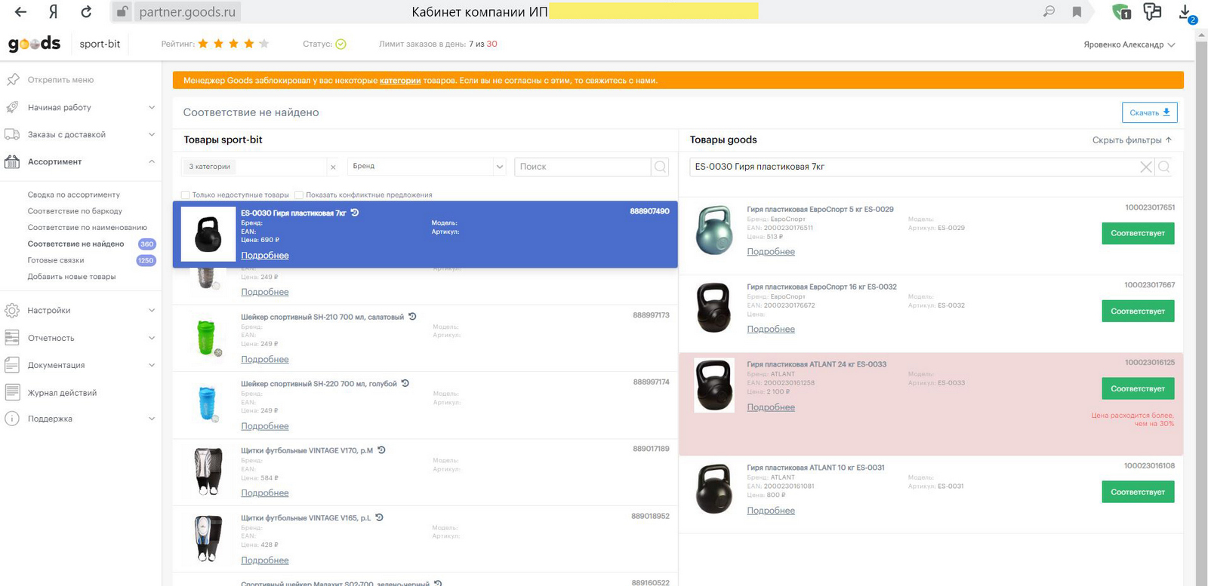Expand the Заказы с доставкой section

pos(152,134)
